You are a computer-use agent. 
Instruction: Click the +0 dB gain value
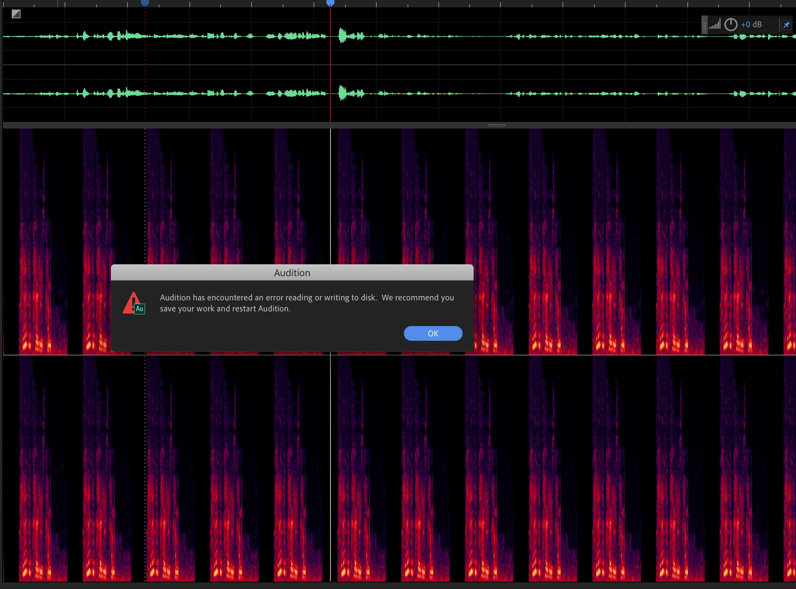(751, 25)
